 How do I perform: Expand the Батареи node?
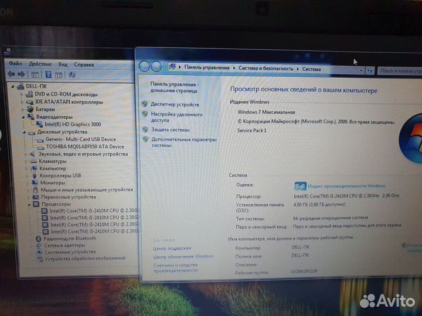click(x=23, y=109)
